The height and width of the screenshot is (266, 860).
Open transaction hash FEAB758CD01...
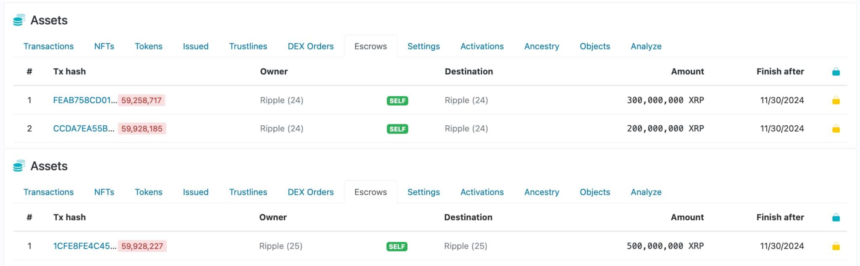pyautogui.click(x=84, y=100)
